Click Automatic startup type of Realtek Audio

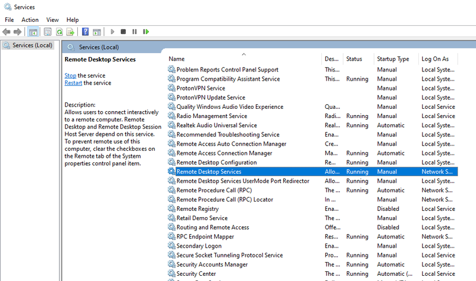point(391,125)
